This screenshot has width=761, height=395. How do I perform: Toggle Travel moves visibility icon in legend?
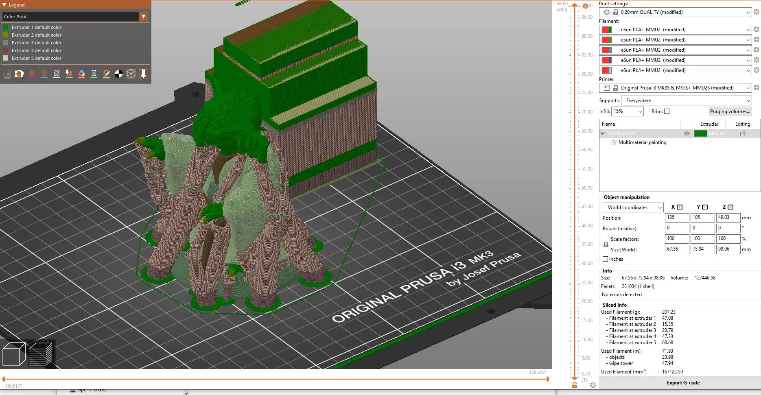7,74
